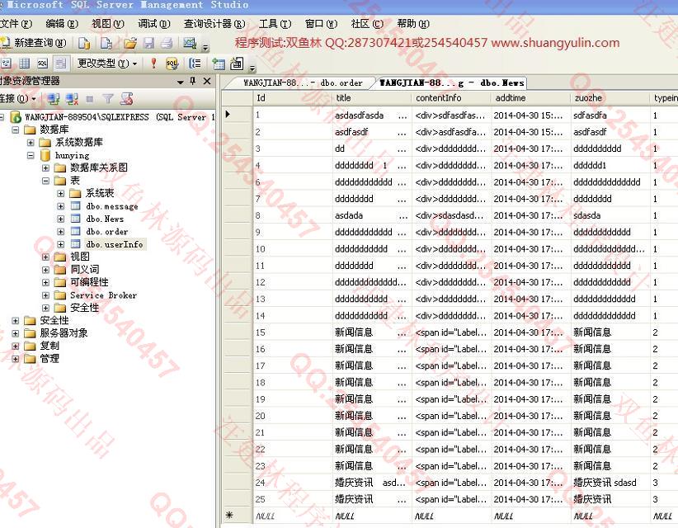Click the Verify SQL syntax icon
Viewport: 678px width, 528px height.
[x=172, y=64]
